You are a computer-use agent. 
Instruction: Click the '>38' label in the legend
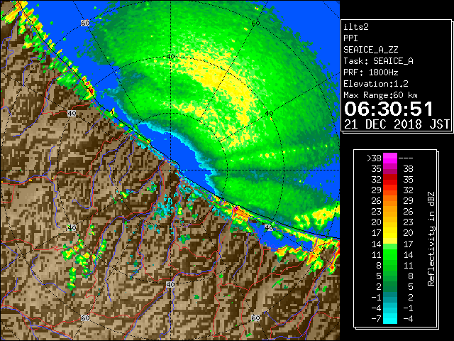(374, 158)
